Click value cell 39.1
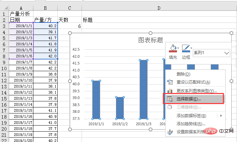This screenshot has width=237, height=142. (x=46, y=32)
